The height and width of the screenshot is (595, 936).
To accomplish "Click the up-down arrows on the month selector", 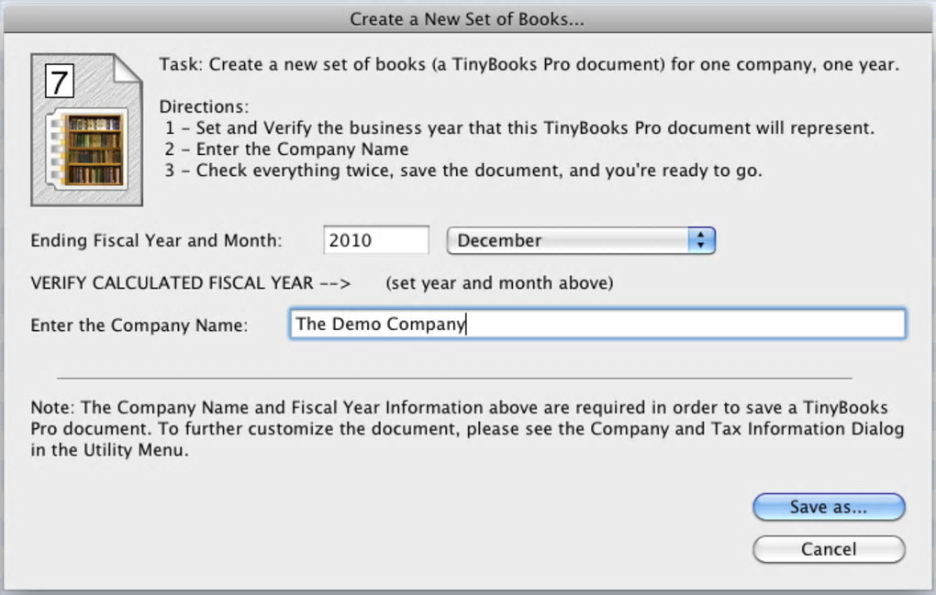I will tap(701, 240).
